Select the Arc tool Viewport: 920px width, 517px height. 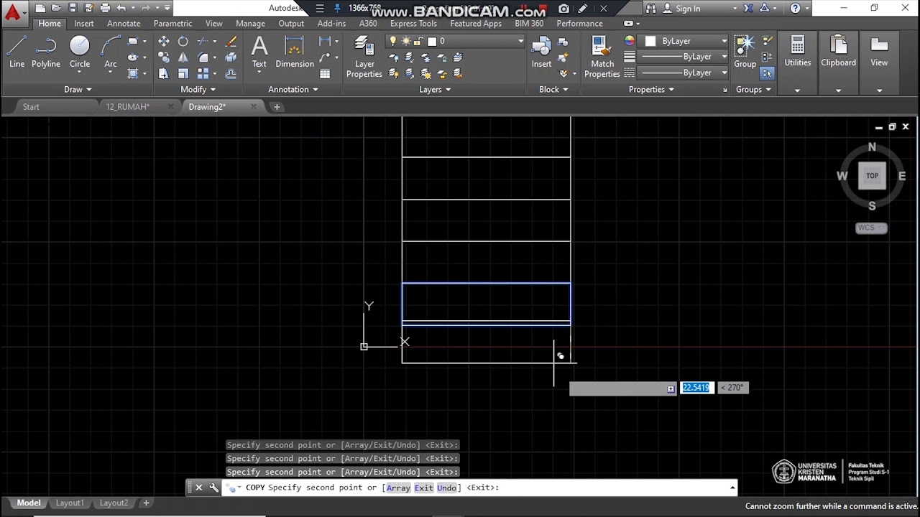point(110,52)
